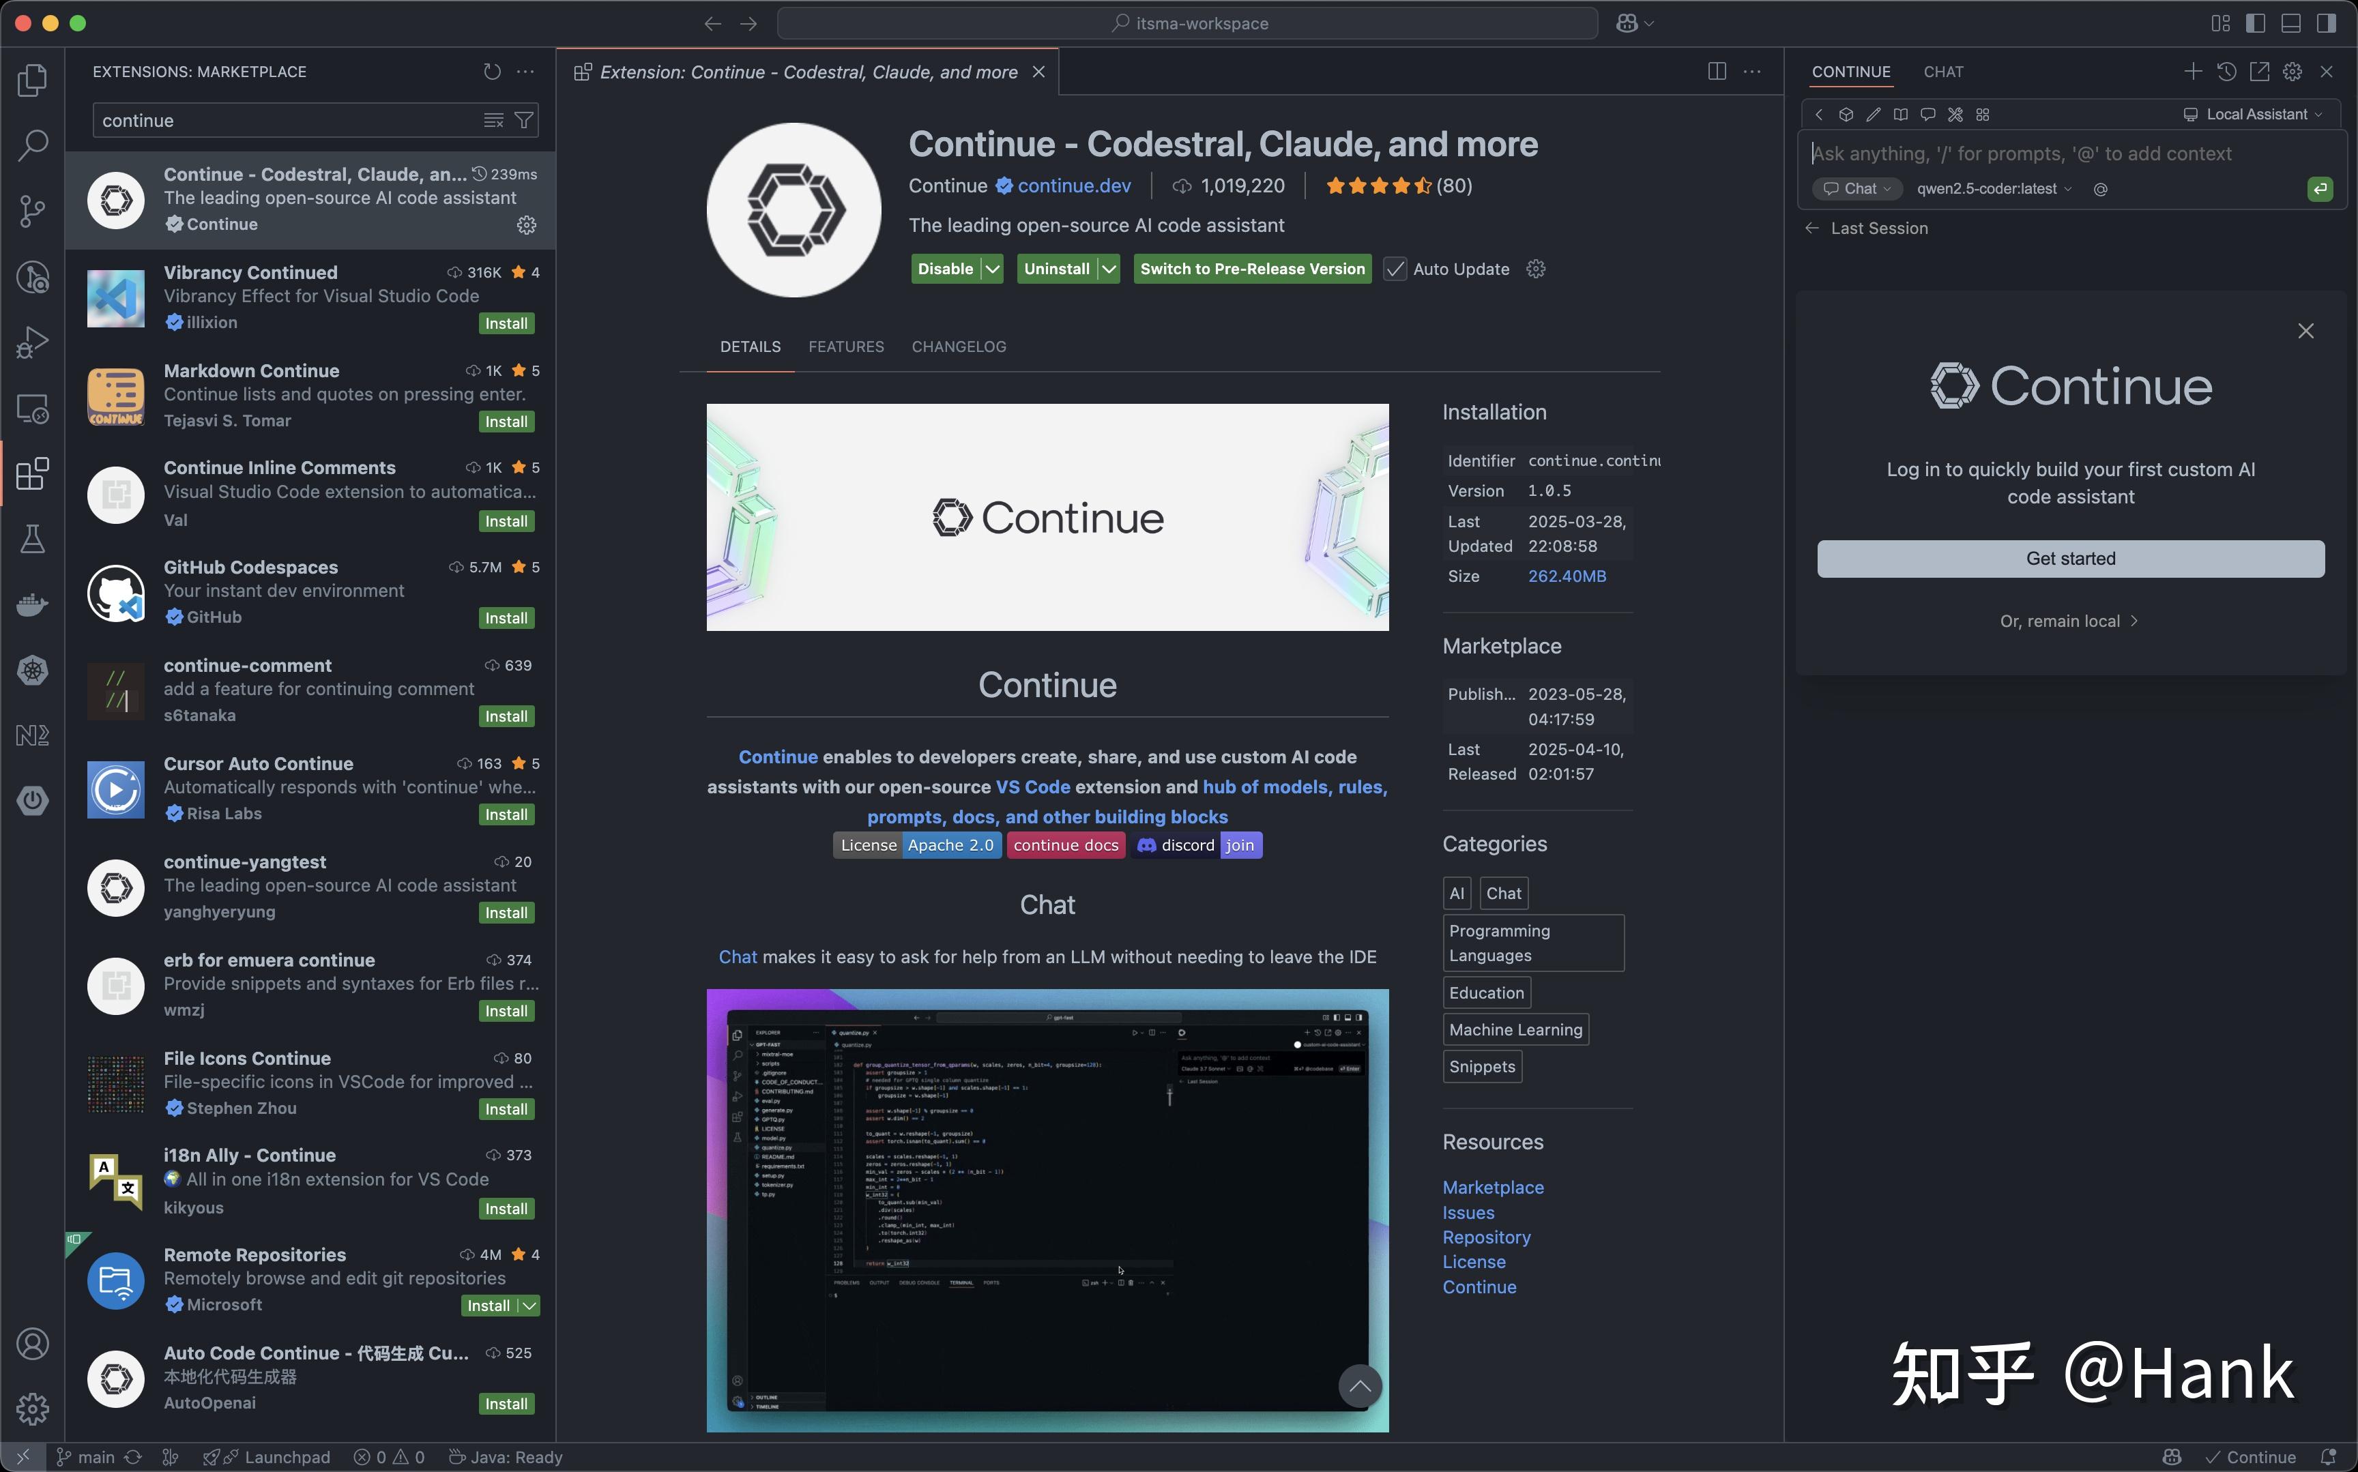Click the filter extensions funnel icon
Viewport: 2358px width, 1472px height.
524,121
